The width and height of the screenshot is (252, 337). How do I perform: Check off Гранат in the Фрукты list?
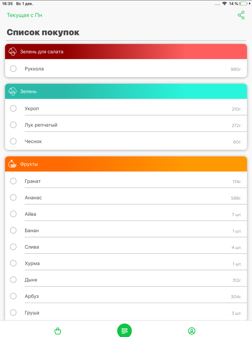pos(13,181)
